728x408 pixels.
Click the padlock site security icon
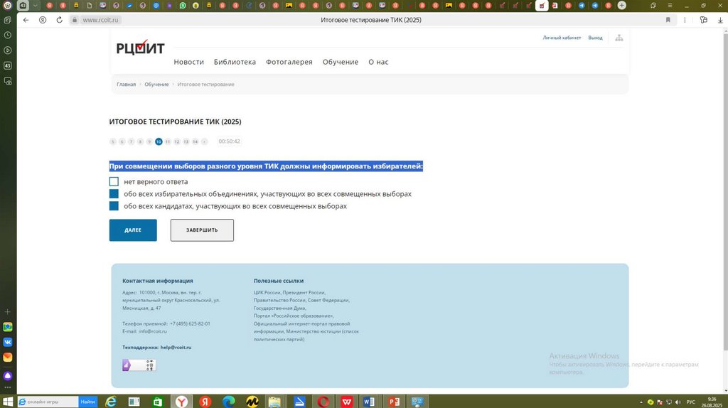[x=74, y=20]
